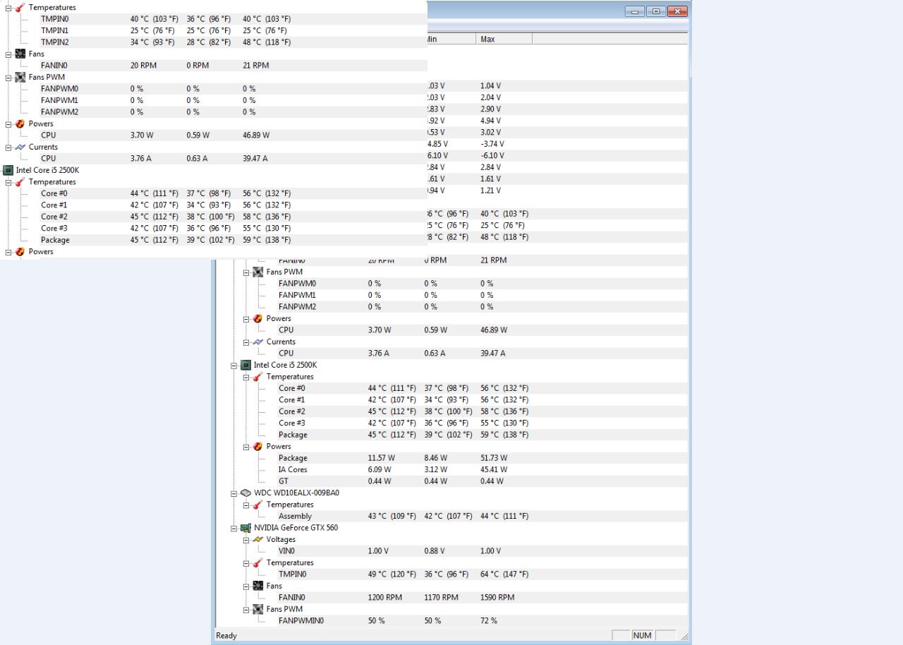This screenshot has height=645, width=903.
Task: Click the Fans PWM icon above FANPWMIN0
Action: pos(257,609)
